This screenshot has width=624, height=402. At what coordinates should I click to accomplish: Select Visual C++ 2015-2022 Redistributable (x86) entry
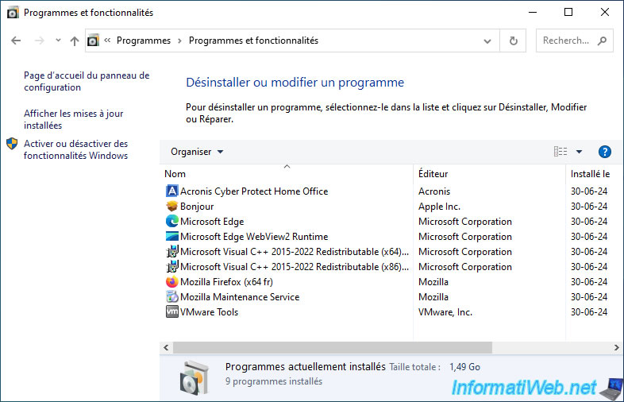point(295,267)
